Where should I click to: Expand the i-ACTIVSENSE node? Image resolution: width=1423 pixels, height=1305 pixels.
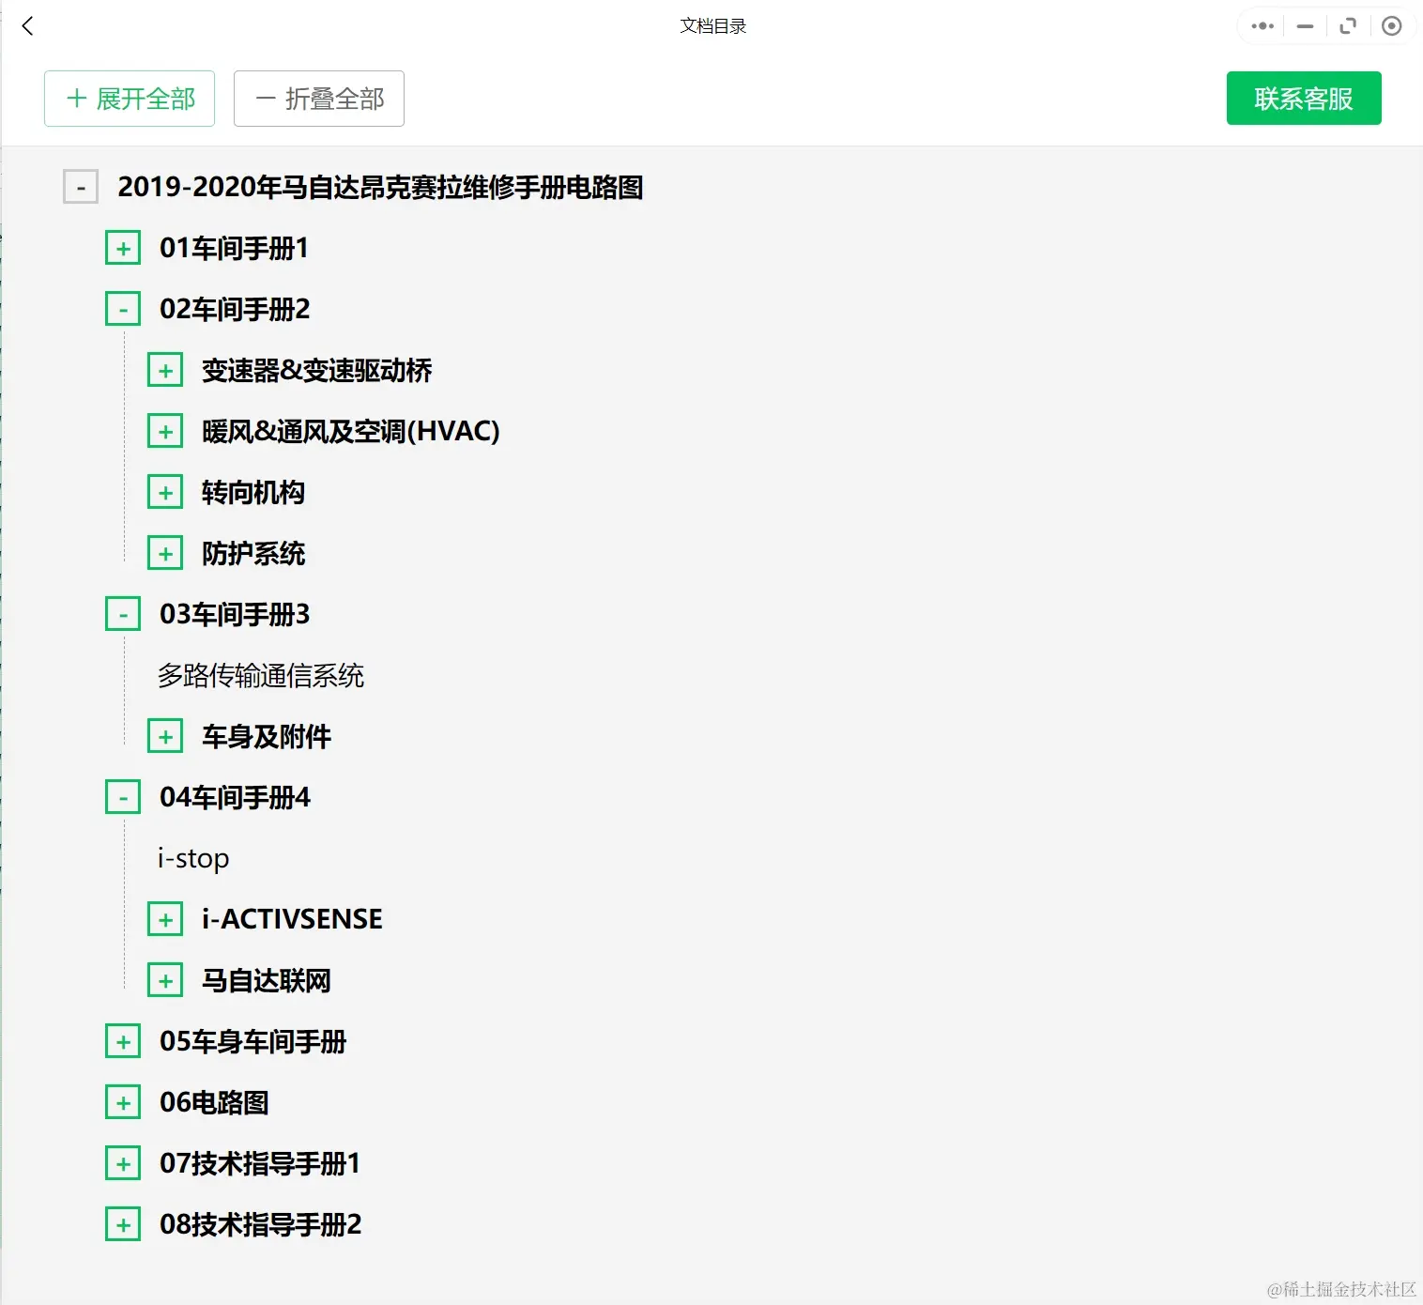click(x=165, y=919)
